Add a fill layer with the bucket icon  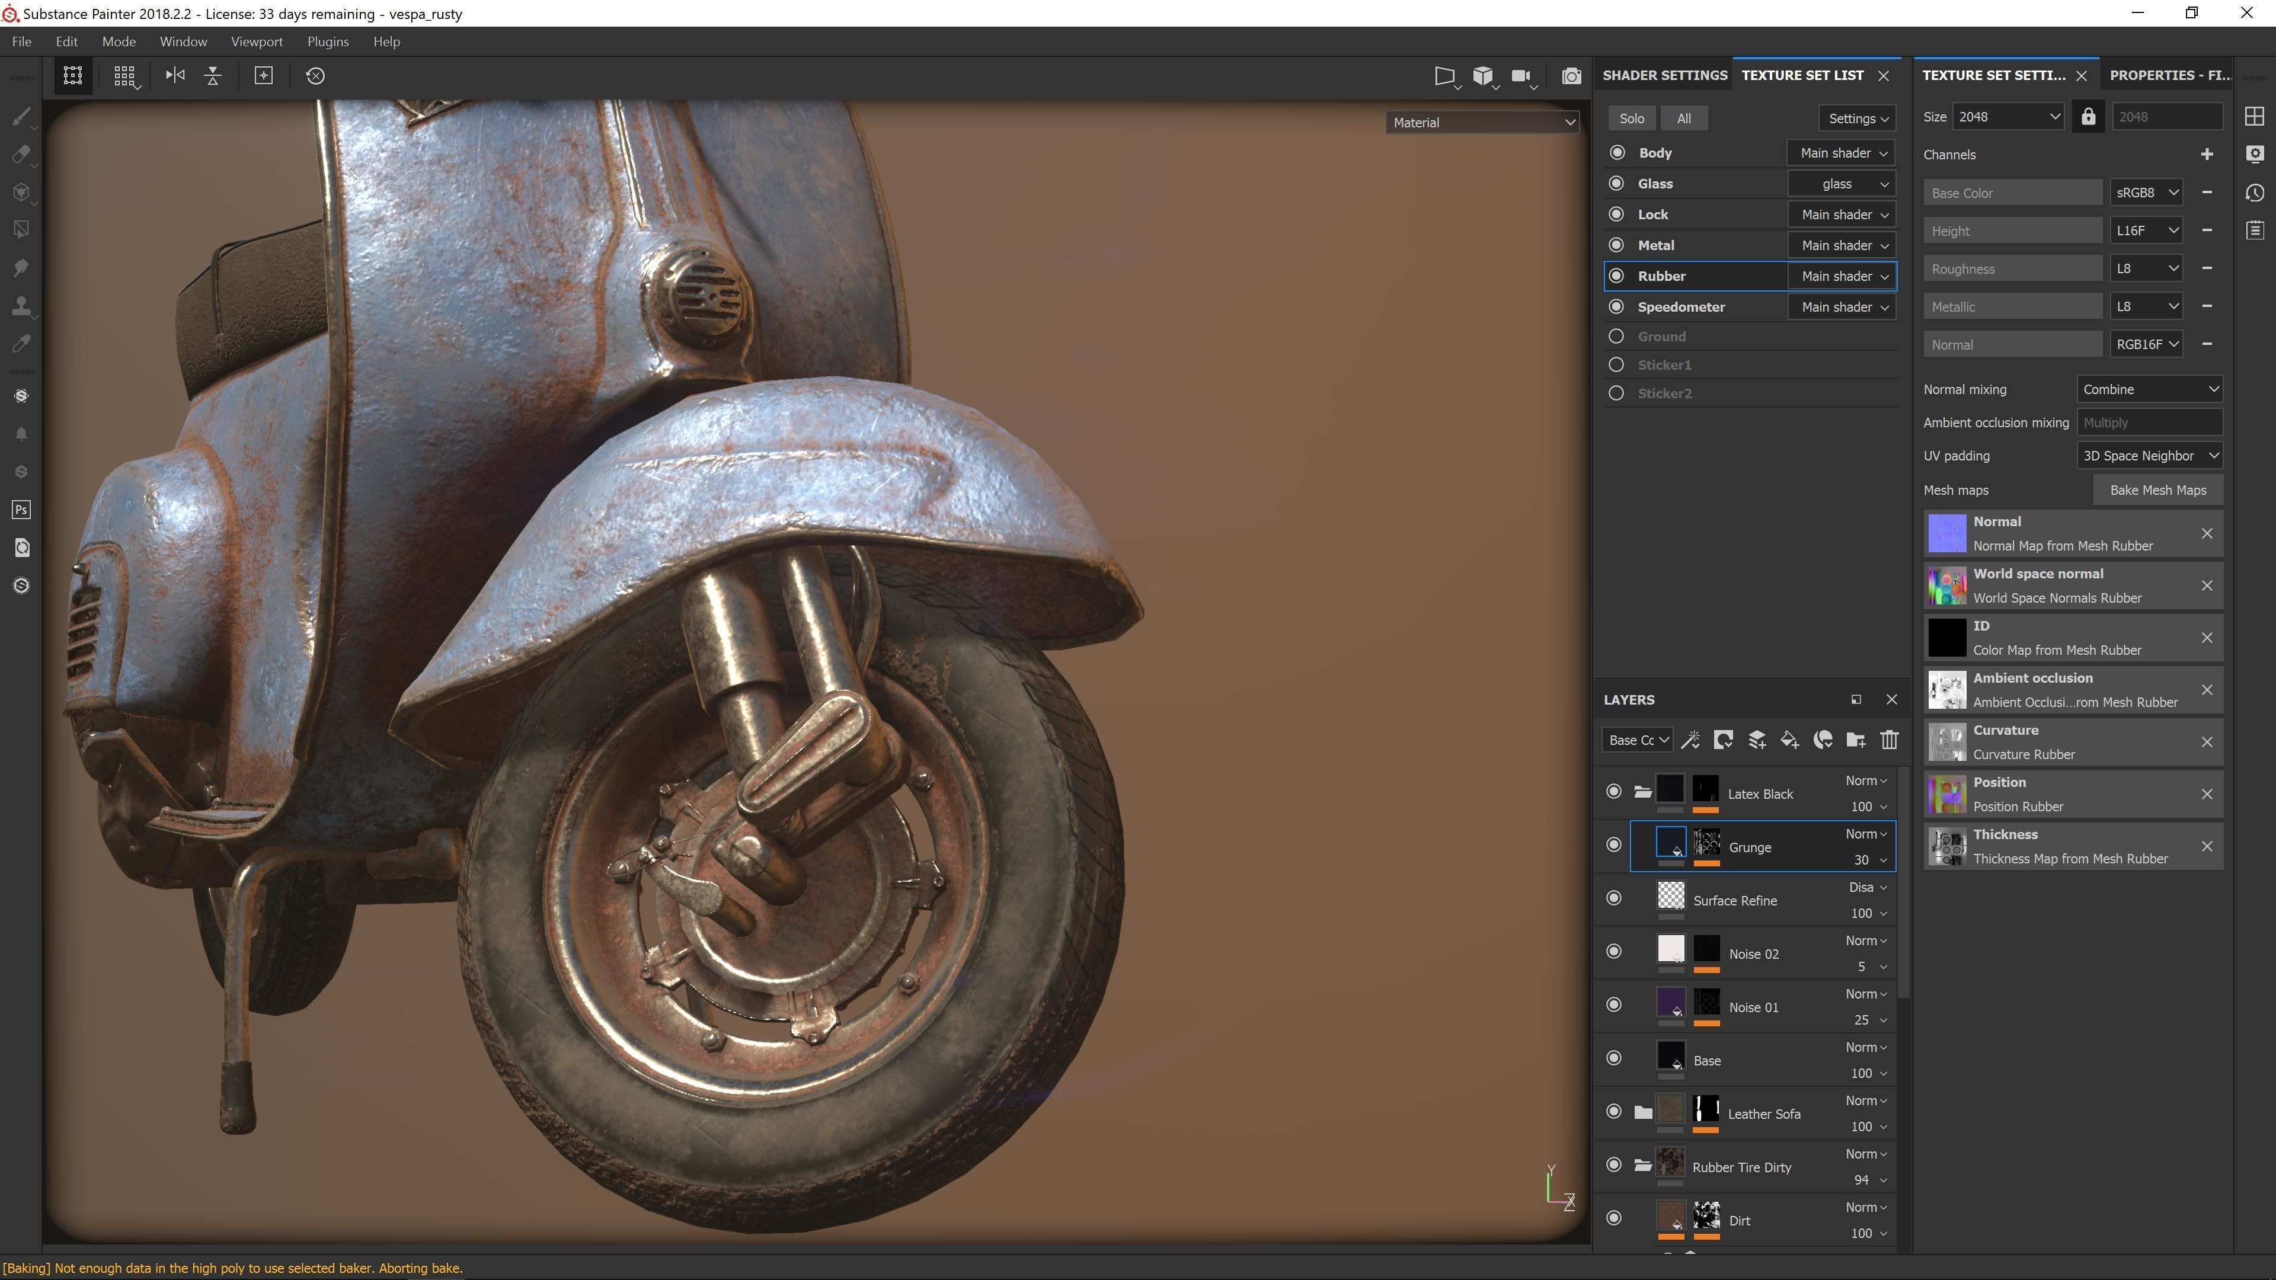pyautogui.click(x=1789, y=740)
